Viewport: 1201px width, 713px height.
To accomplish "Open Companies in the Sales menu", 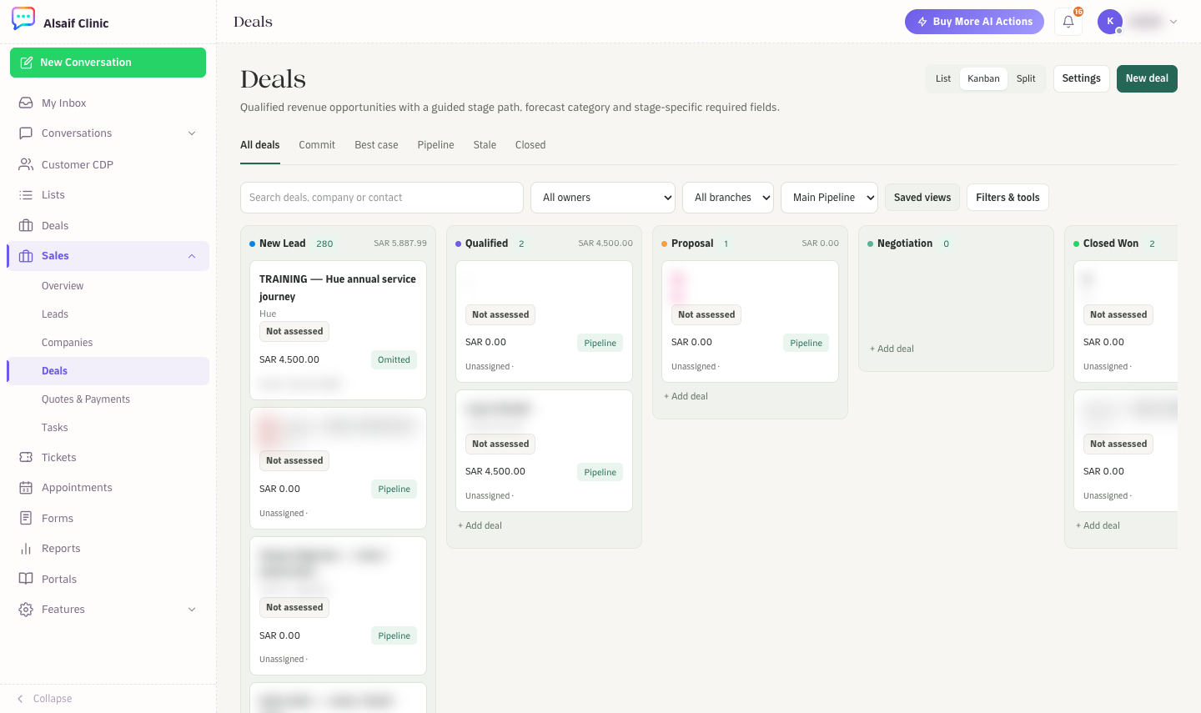I will pyautogui.click(x=67, y=343).
